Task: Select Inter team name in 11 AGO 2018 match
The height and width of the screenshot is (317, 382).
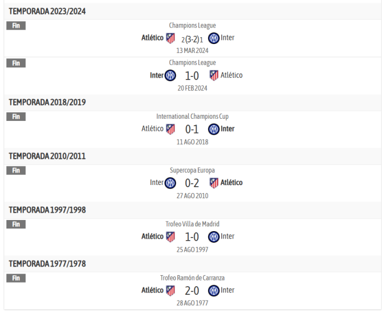Action: tap(228, 129)
